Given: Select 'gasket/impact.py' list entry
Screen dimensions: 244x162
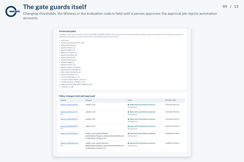Looking at the screenshot, I should [x=68, y=50].
